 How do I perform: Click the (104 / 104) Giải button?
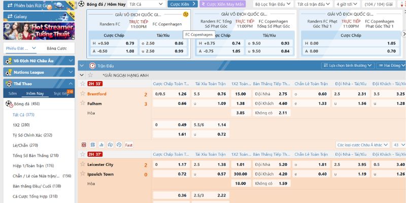[x=379, y=4]
